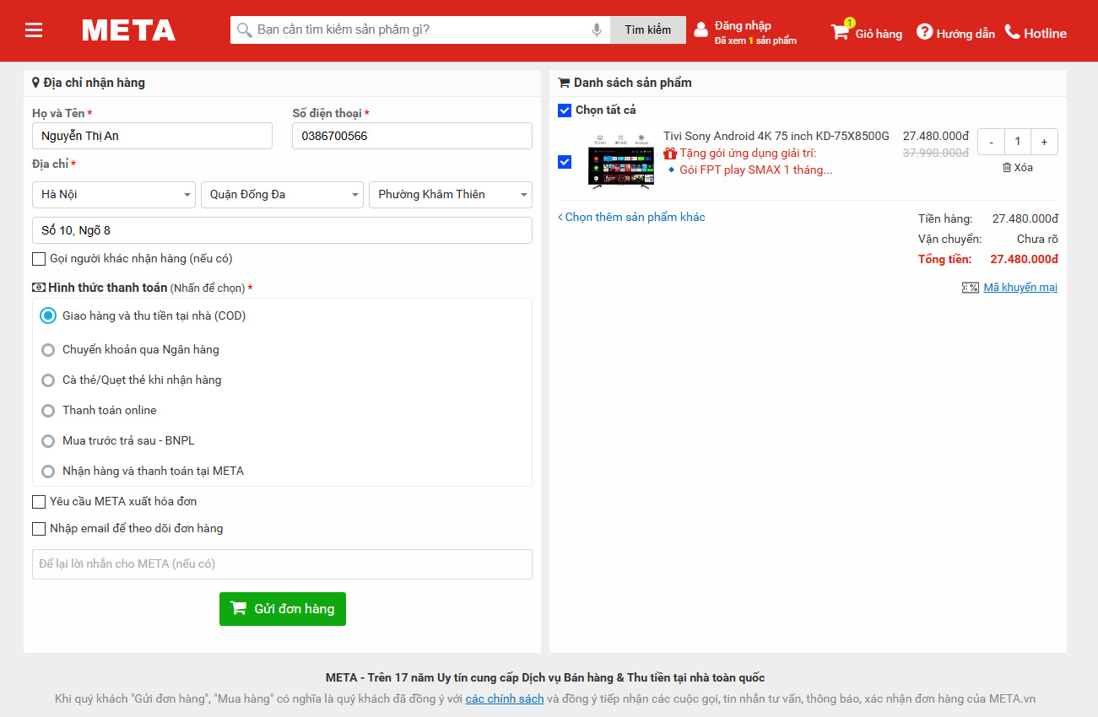
Task: Click the Đã xem 1 sản phẩm text
Action: 755,40
